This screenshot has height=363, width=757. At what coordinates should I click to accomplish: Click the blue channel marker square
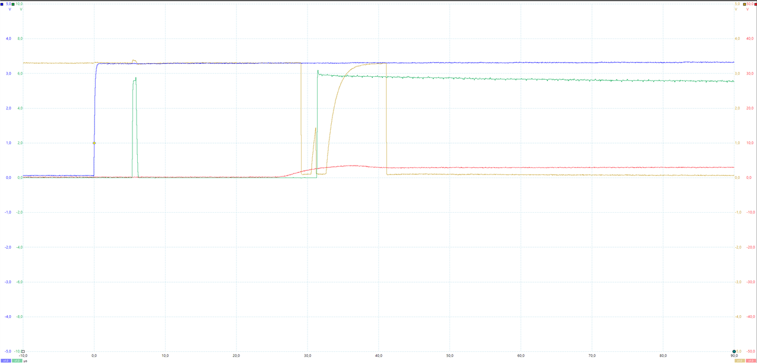(x=2, y=4)
